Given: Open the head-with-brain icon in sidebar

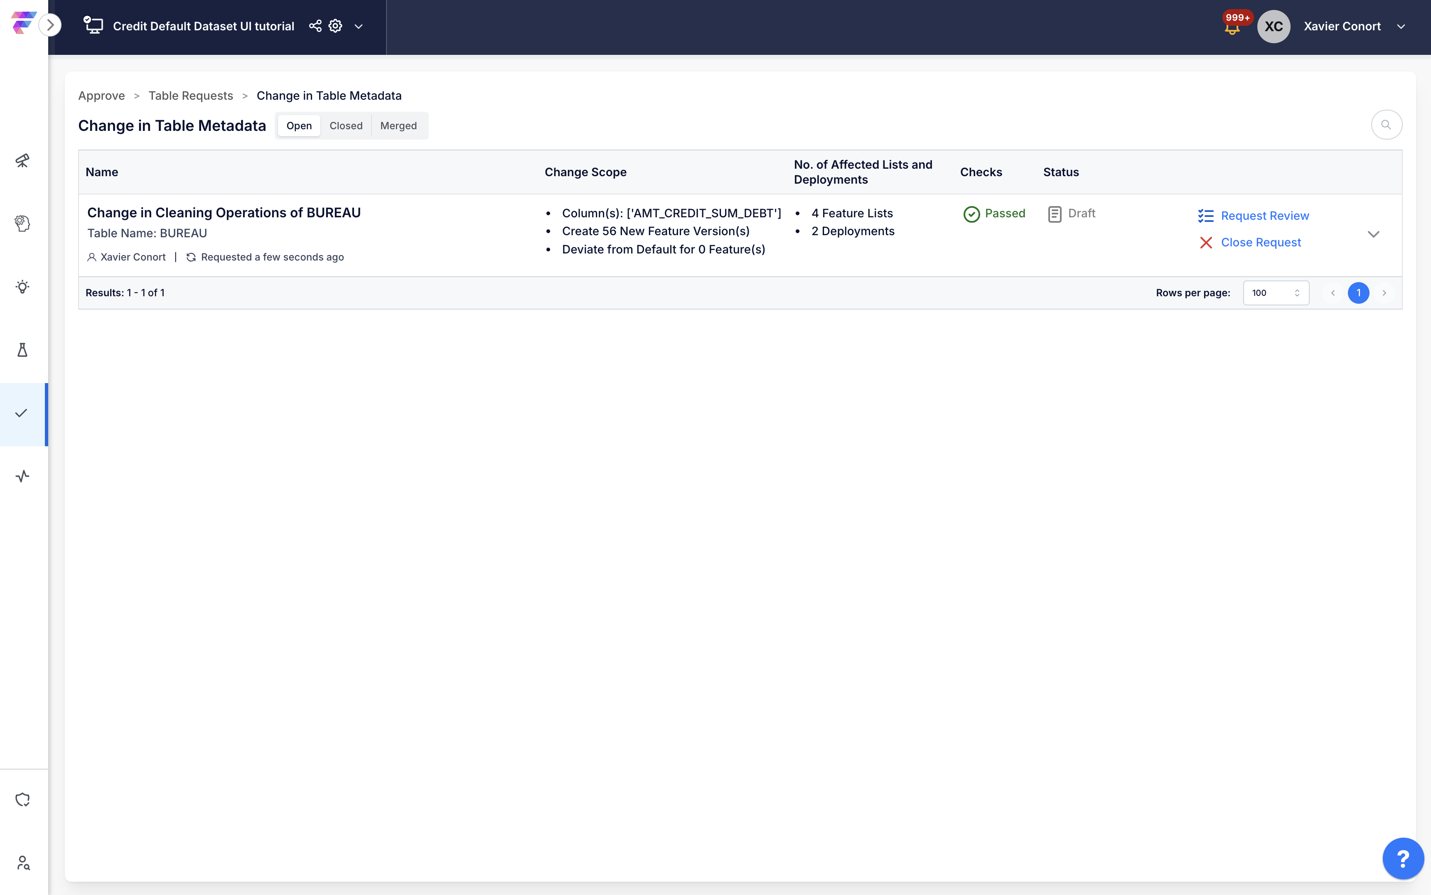Looking at the screenshot, I should click(x=22, y=223).
